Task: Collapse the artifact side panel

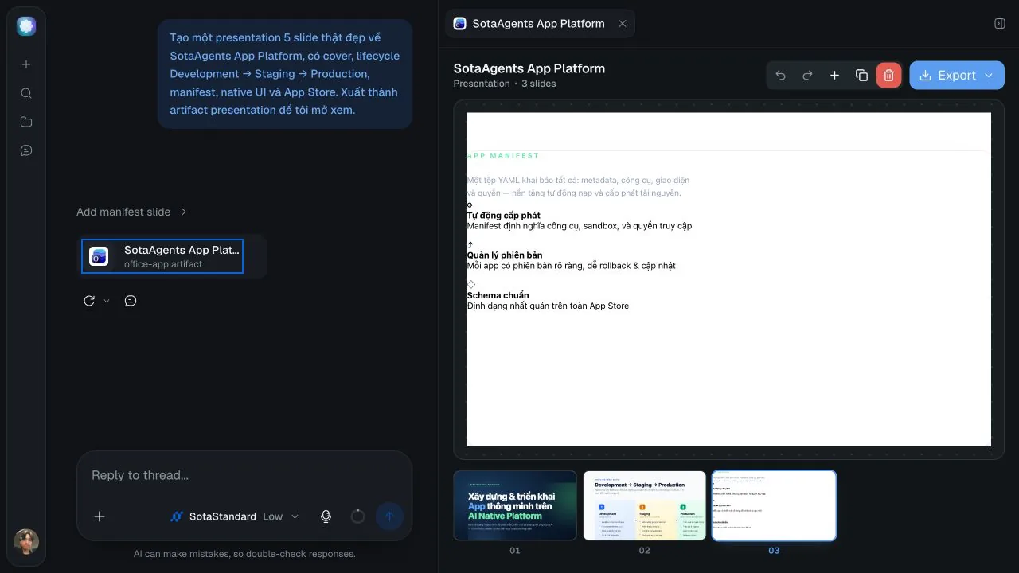Action: coord(1000,24)
